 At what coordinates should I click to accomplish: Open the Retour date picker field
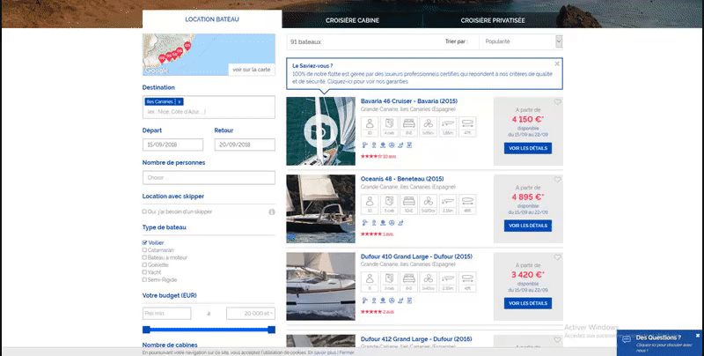point(245,145)
